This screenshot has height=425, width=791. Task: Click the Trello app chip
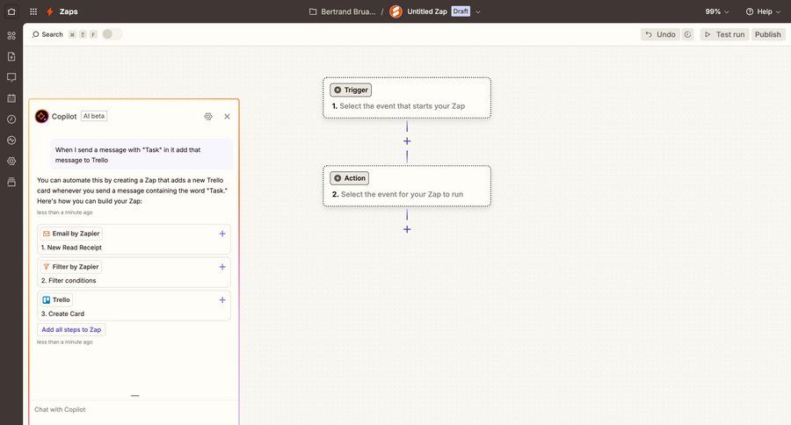(x=56, y=300)
